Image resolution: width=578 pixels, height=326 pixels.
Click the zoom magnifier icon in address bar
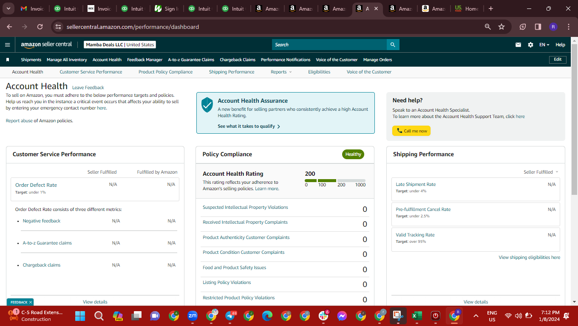(x=488, y=27)
